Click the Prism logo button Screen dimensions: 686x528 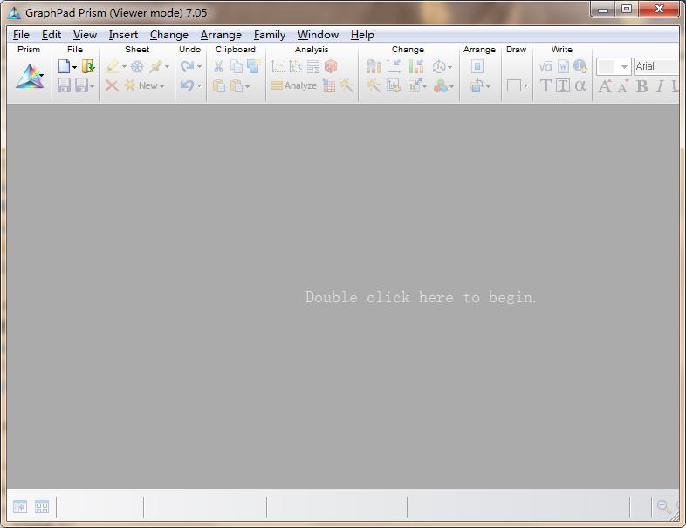click(27, 77)
